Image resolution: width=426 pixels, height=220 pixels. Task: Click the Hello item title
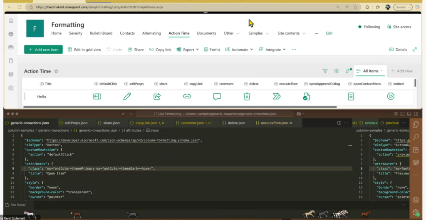[x=42, y=97]
